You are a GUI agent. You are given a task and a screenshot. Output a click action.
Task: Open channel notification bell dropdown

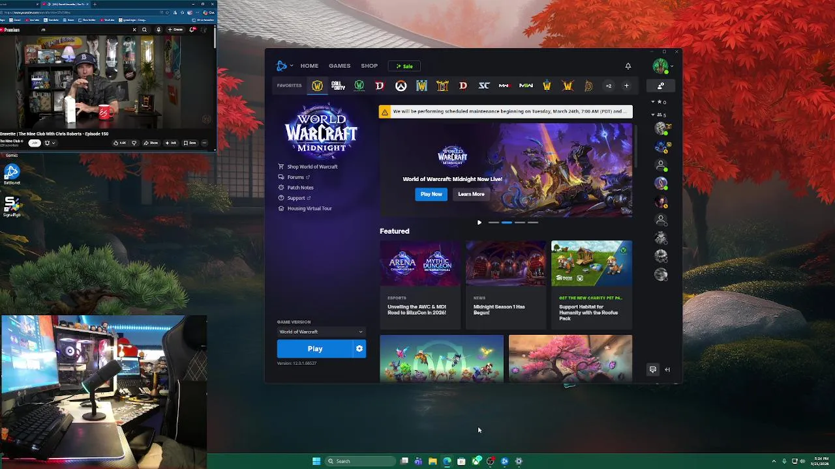(x=50, y=143)
